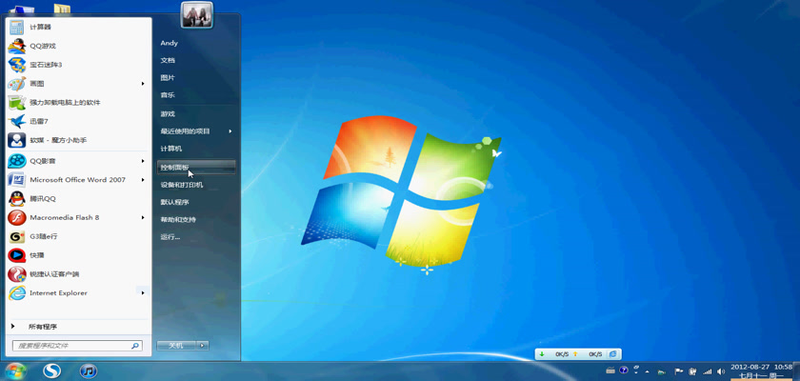Expand Macromedia Flash 8 submenu arrow
Image resolution: width=800 pixels, height=381 pixels.
pyautogui.click(x=143, y=218)
